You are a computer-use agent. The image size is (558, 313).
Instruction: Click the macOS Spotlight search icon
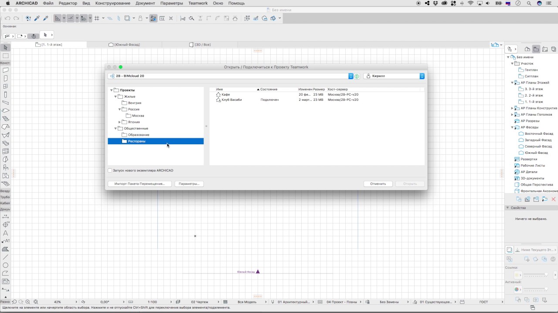[x=529, y=3]
